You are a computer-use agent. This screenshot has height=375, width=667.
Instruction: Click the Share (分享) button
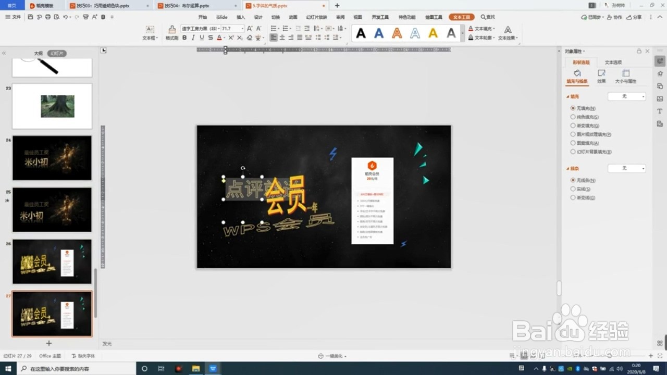(x=634, y=17)
